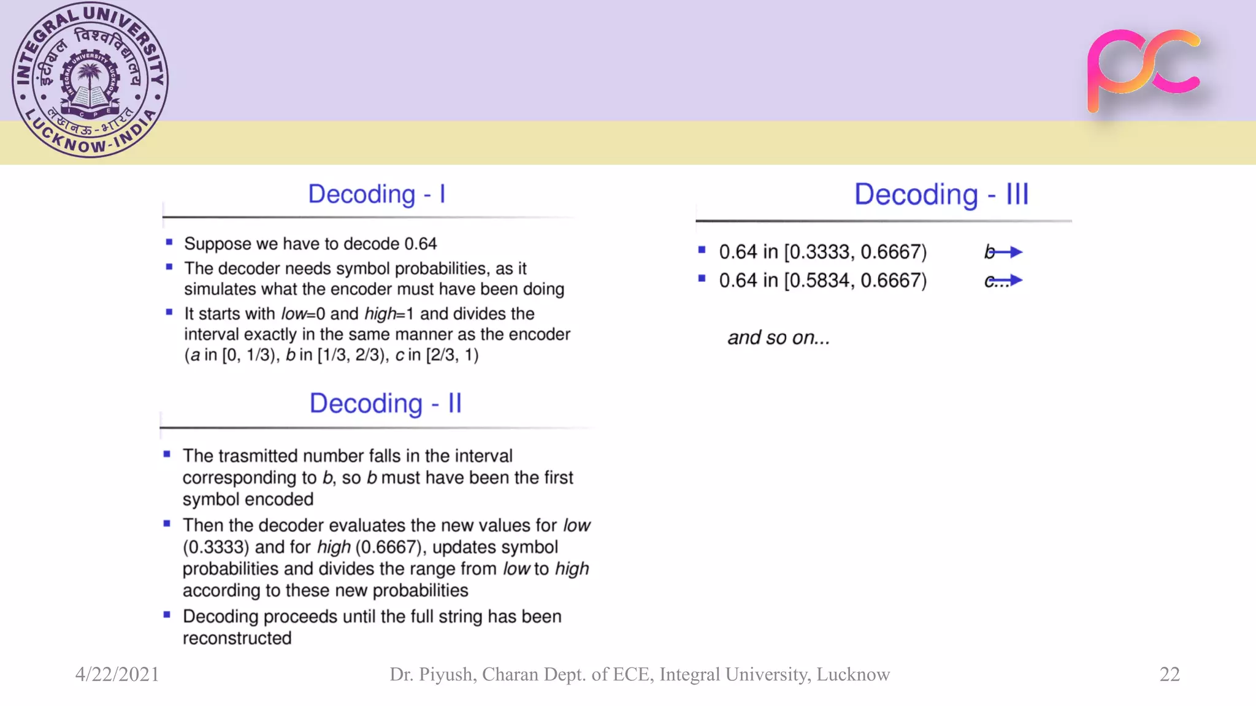Click the slide number 22

pos(1169,674)
